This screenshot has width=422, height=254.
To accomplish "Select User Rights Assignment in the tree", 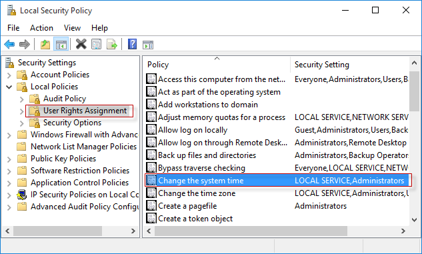I will coord(85,111).
